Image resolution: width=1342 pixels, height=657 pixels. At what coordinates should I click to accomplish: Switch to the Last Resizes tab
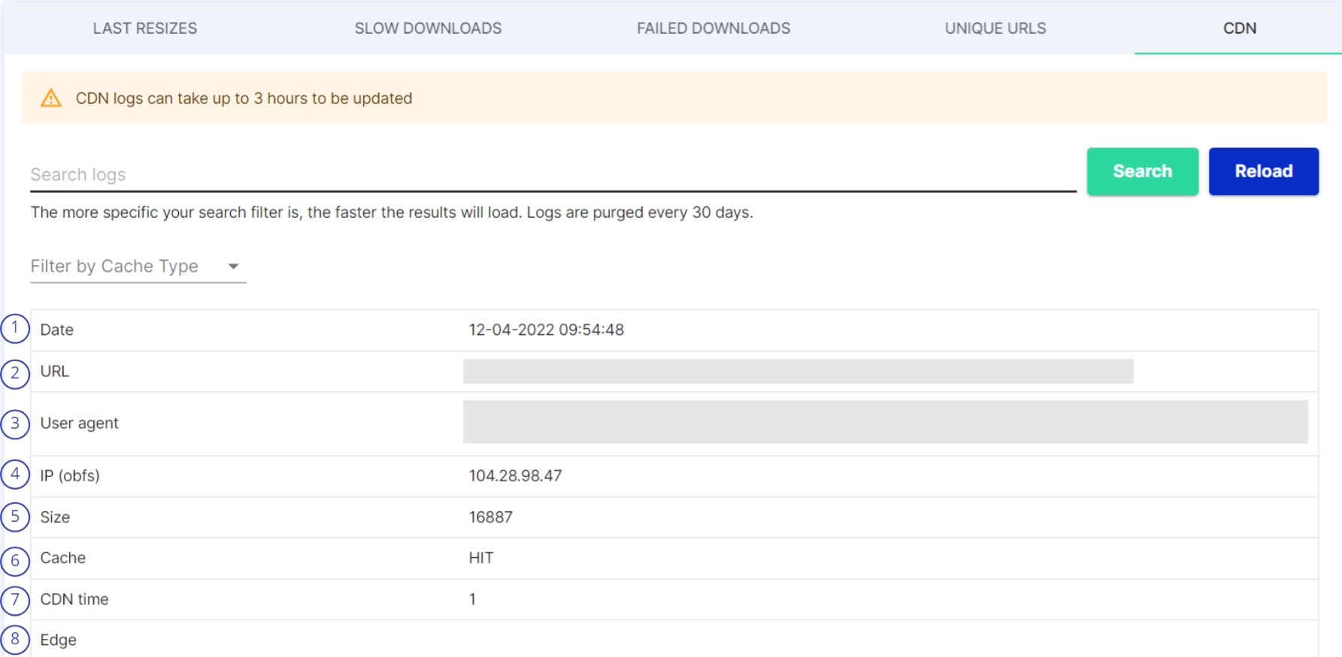(145, 29)
